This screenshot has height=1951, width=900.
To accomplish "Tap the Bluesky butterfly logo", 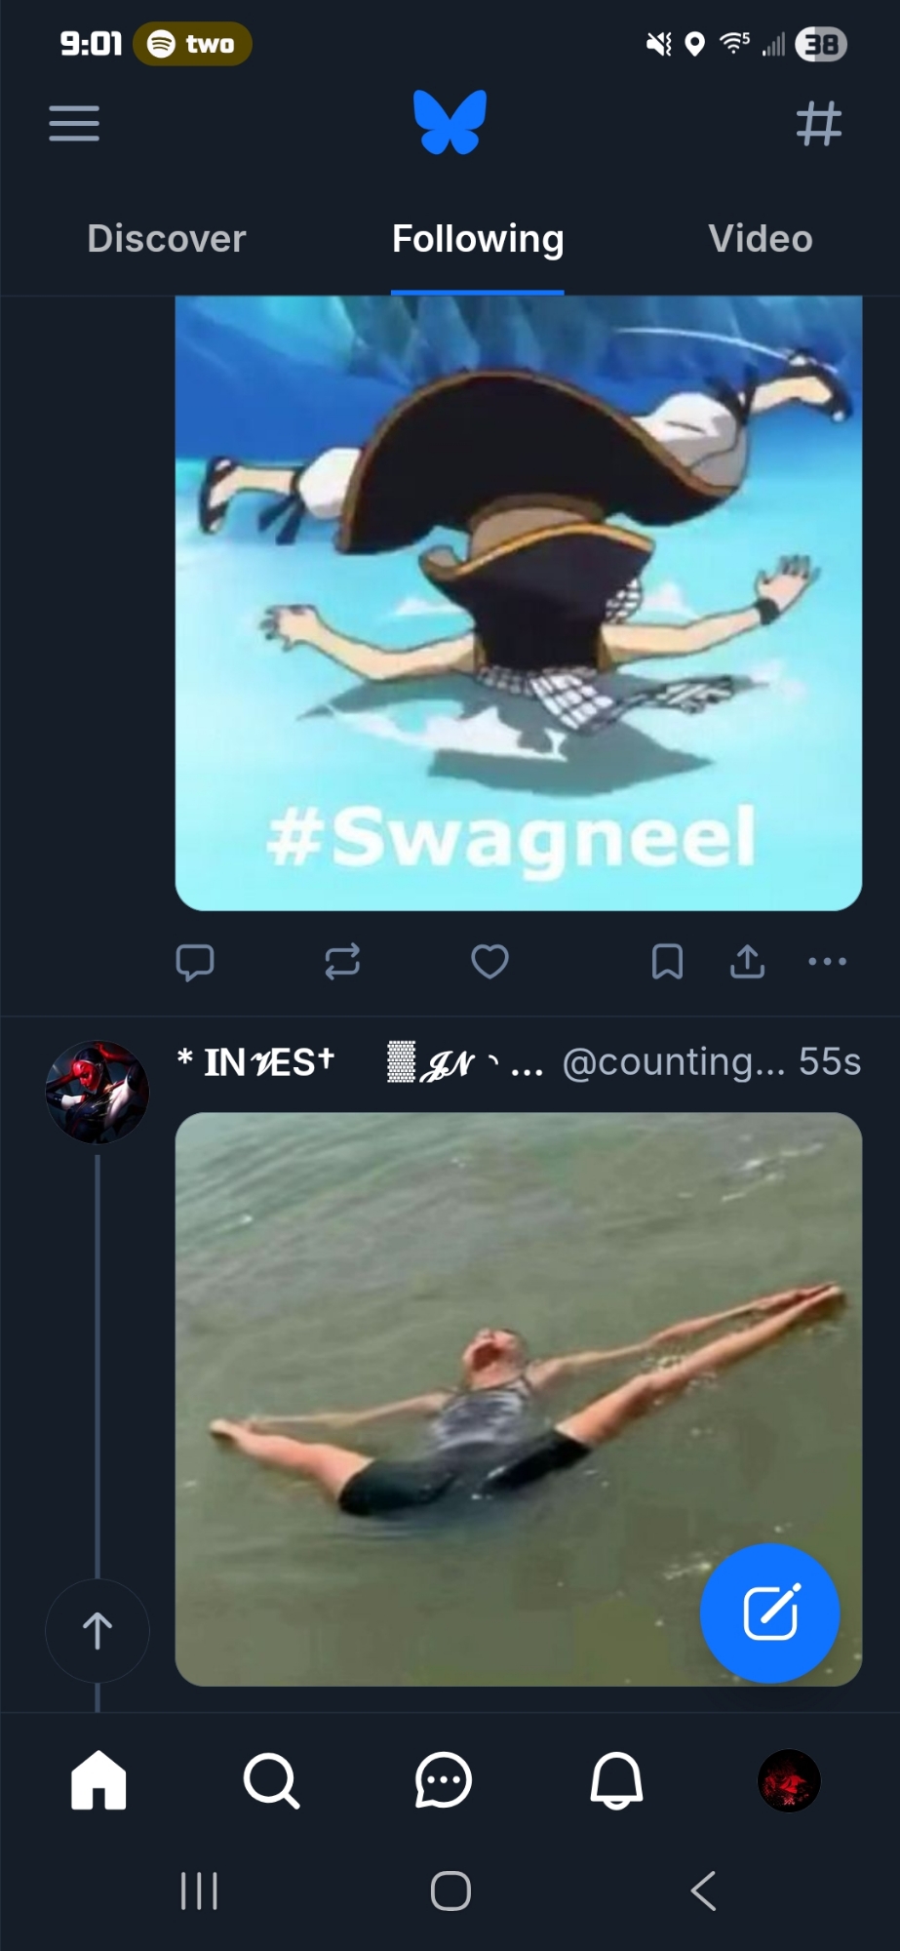I will [450, 123].
